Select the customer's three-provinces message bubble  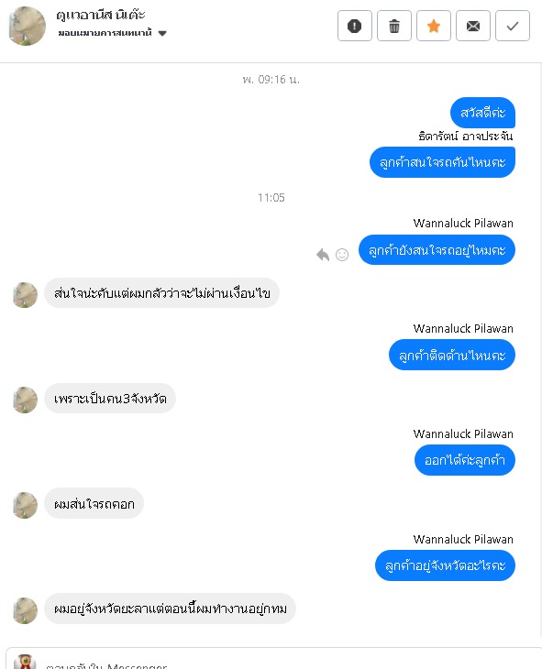(x=110, y=399)
